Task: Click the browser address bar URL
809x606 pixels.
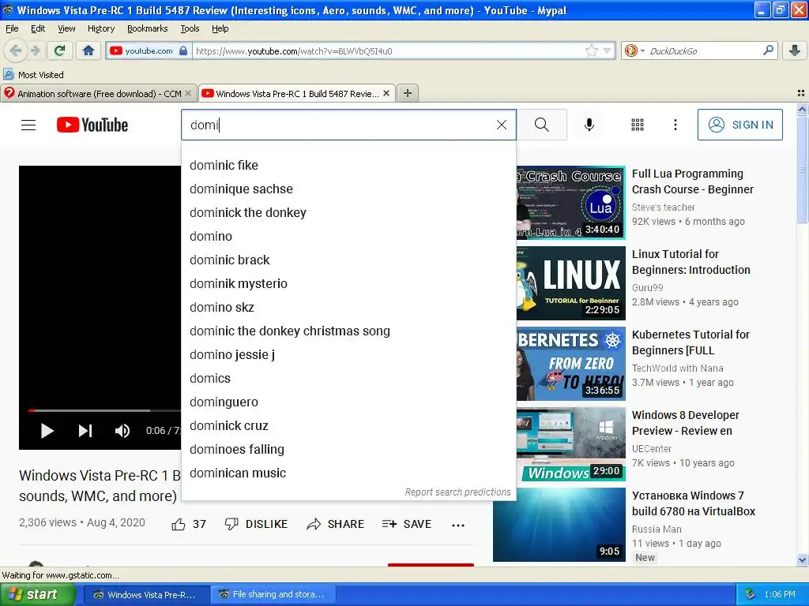Action: point(388,50)
